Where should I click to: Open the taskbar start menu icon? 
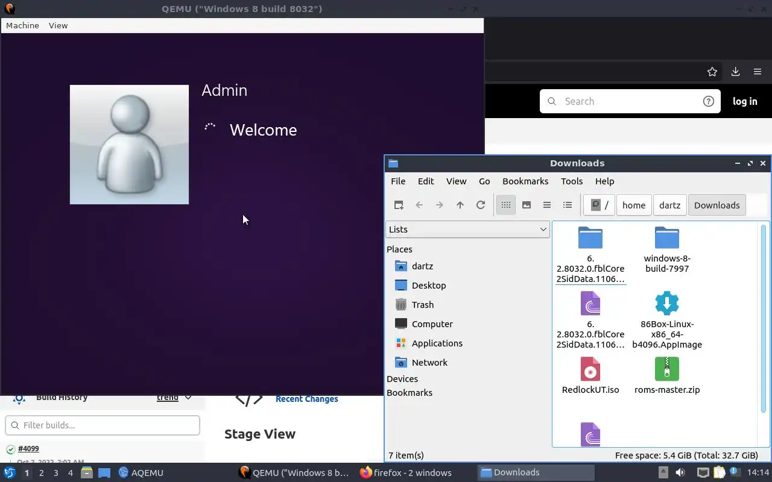click(10, 472)
